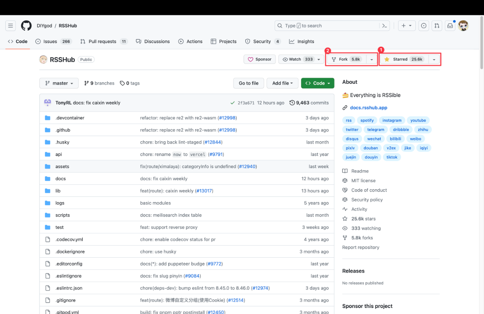Viewport: 484px width, 314px height.
Task: Open the Actions tab
Action: click(x=190, y=41)
